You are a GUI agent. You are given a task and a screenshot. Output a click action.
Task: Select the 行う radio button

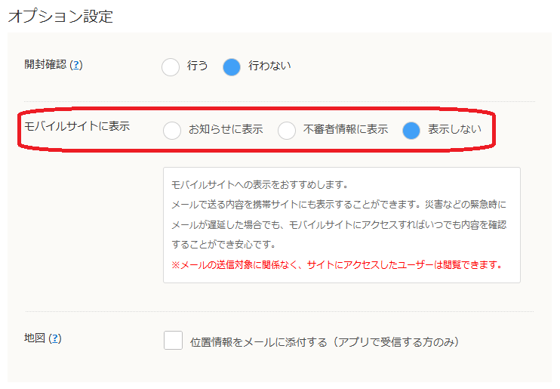tap(171, 66)
